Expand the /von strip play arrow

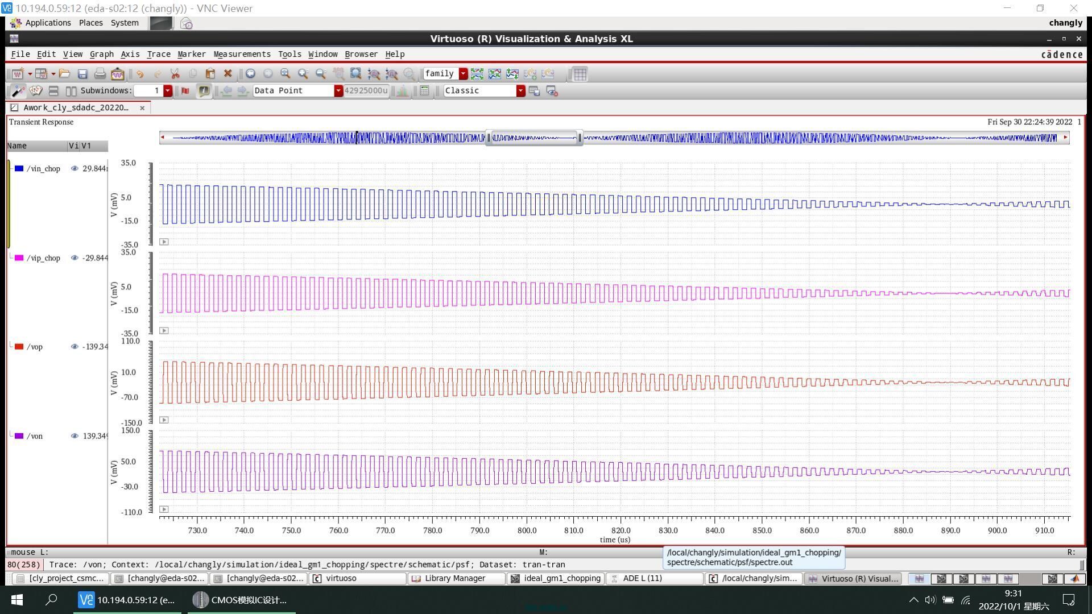click(164, 509)
